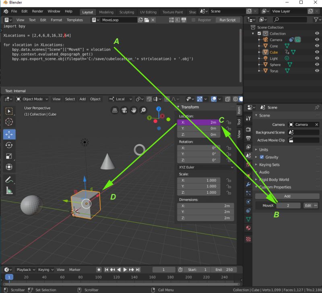The height and width of the screenshot is (293, 322).
Task: Collapse the Collection tree in outliner
Action: point(253,34)
